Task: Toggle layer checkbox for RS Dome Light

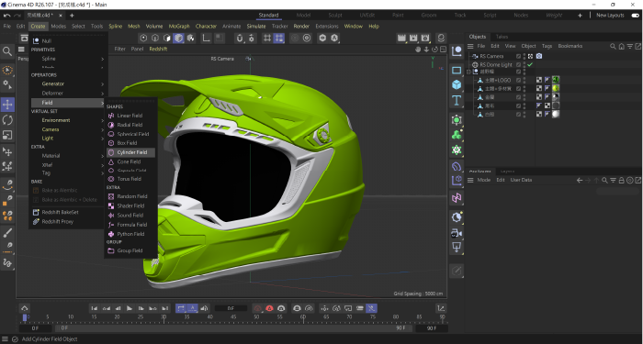Action: coord(518,65)
